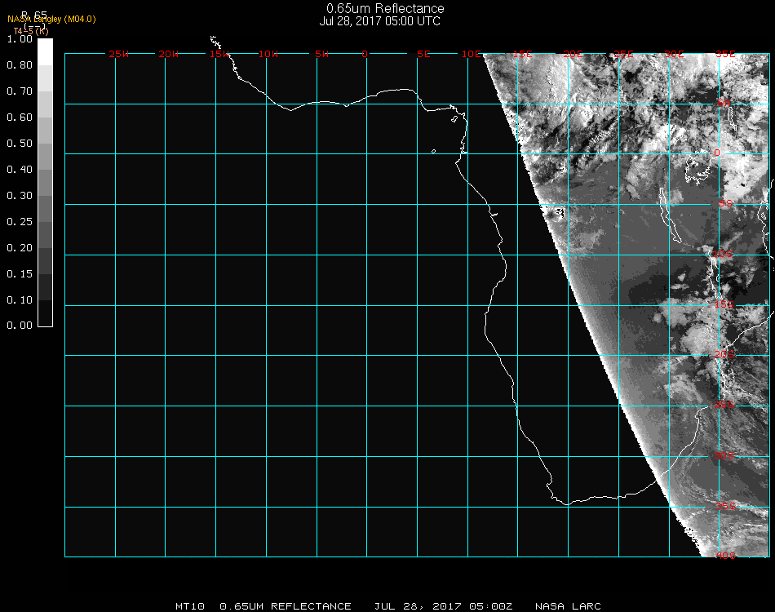The width and height of the screenshot is (775, 612).
Task: Click the 20W longitude label
Action: [169, 54]
